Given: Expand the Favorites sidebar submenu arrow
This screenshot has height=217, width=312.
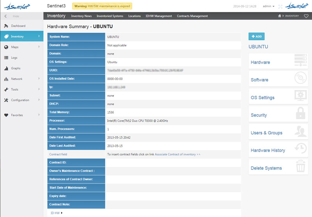Looking at the screenshot, I should pos(39,115).
